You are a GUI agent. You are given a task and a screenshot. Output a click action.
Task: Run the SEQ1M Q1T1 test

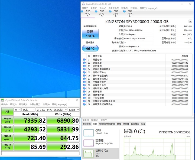click(7, 129)
